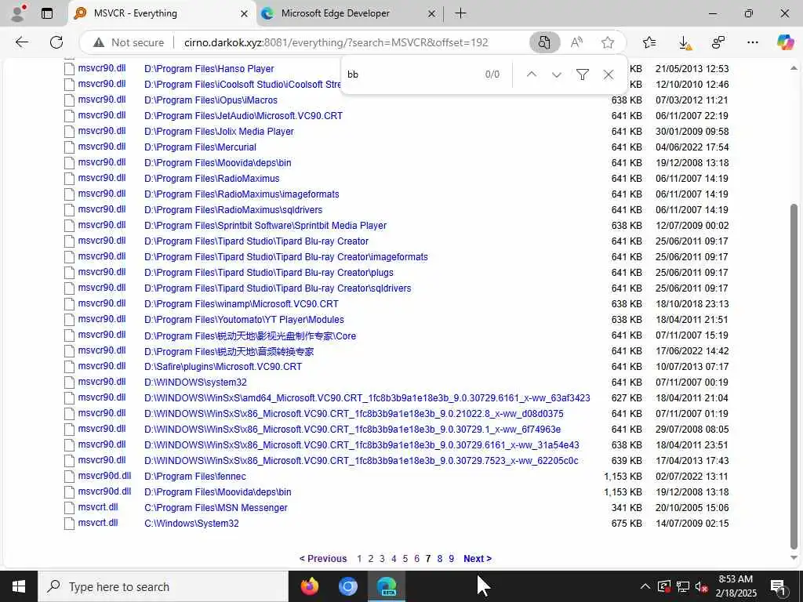
Task: Open results page 6
Action: click(x=417, y=558)
